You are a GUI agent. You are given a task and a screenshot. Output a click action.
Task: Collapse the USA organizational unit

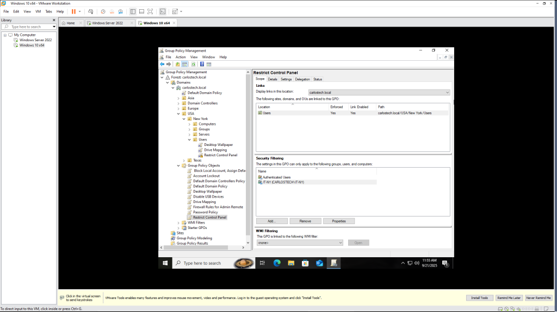pyautogui.click(x=178, y=114)
